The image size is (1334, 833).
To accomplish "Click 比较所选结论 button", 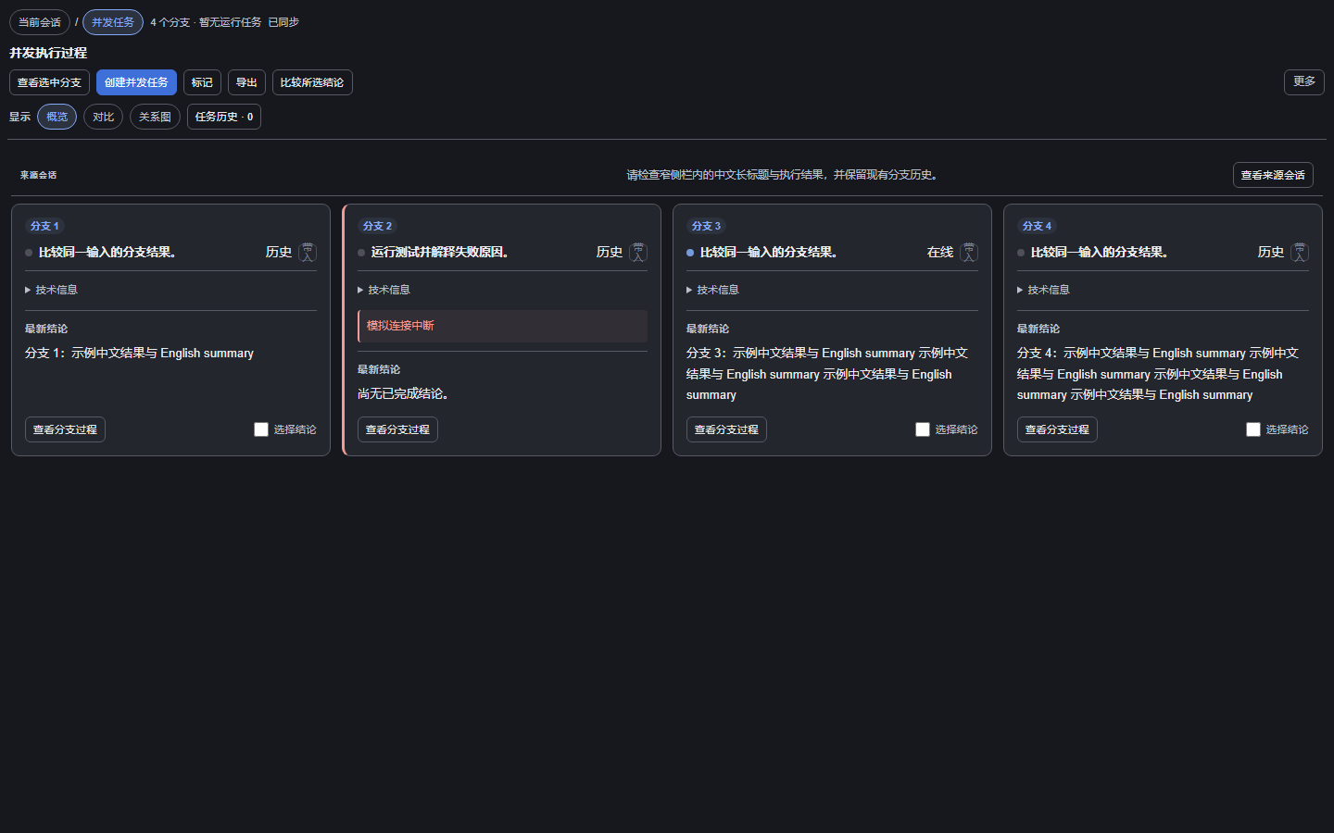I will click(312, 82).
